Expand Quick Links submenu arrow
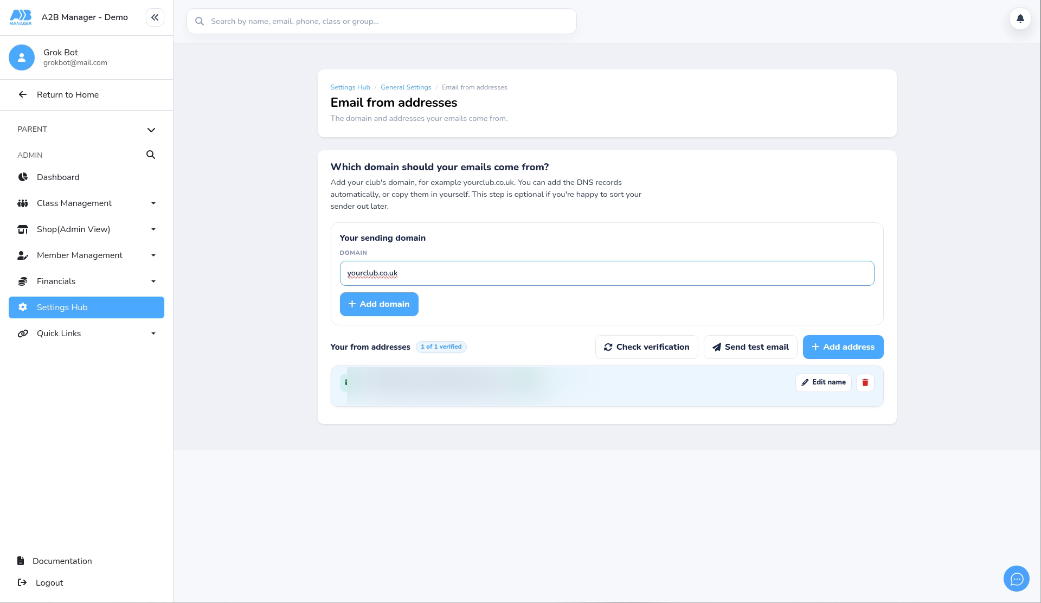This screenshot has width=1041, height=603. (153, 333)
